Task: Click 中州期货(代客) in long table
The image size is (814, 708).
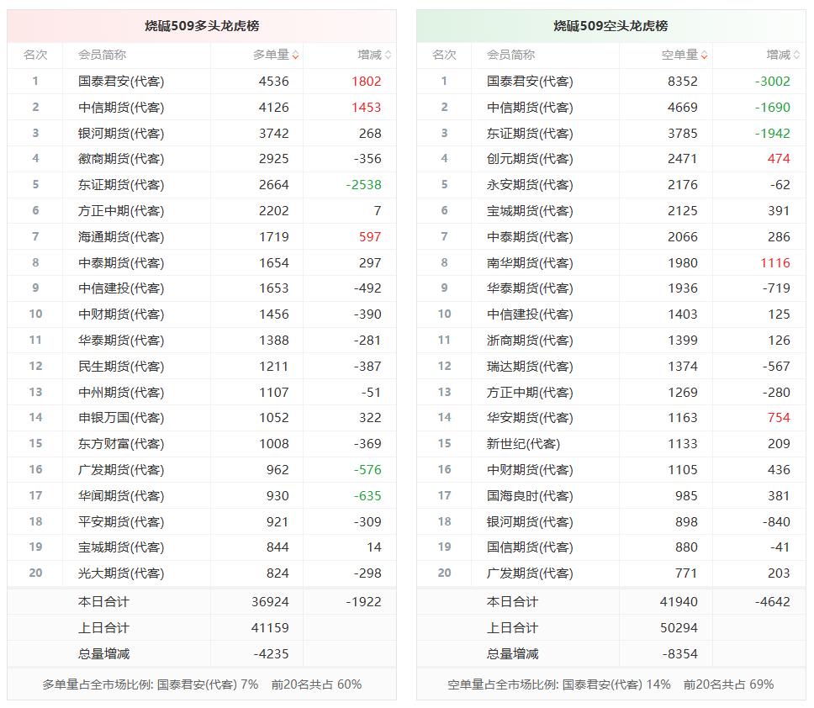Action: point(121,393)
